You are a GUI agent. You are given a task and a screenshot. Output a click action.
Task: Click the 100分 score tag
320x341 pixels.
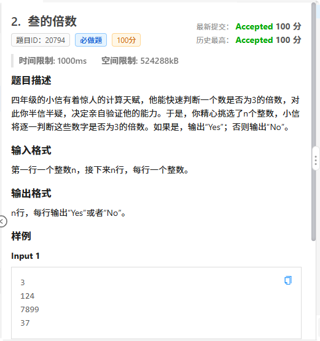(x=126, y=40)
